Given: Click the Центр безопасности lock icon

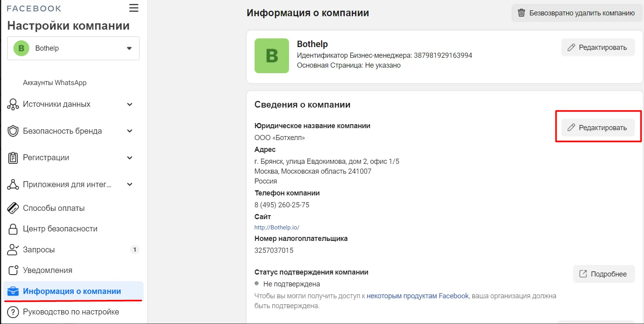Looking at the screenshot, I should [x=13, y=229].
